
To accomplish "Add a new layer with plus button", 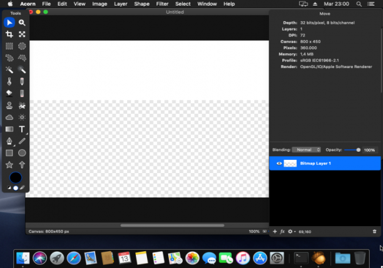I will click(275, 231).
